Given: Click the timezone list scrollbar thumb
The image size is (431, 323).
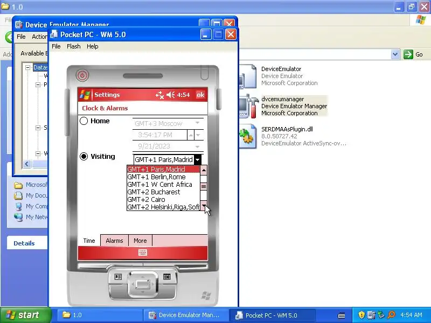Looking at the screenshot, I should point(204,186).
